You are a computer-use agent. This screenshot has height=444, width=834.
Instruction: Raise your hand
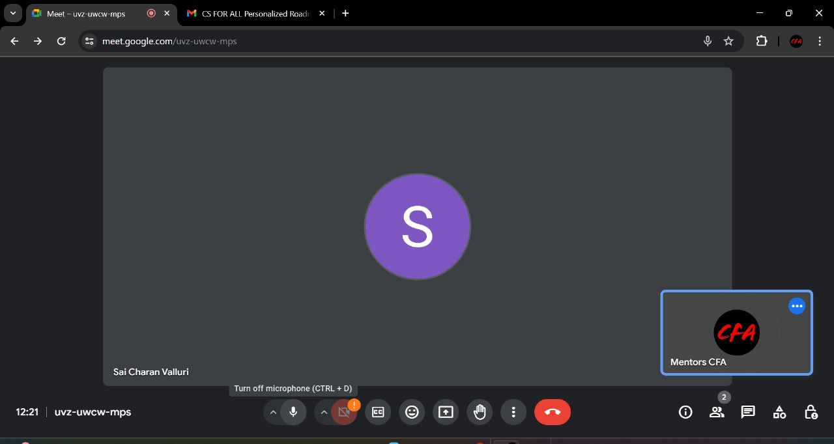480,412
